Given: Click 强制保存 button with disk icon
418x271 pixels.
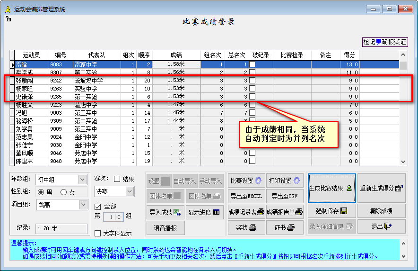Looking at the screenshot, I should tap(331, 211).
